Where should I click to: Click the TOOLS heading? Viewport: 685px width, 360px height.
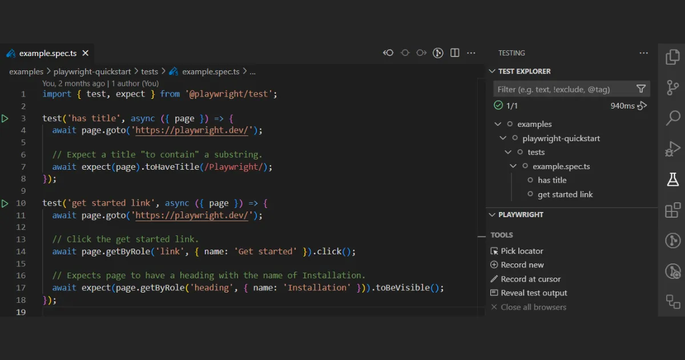click(x=502, y=235)
